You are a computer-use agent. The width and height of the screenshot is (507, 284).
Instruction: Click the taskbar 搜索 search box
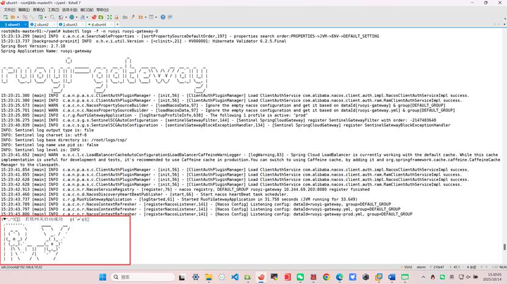(143, 277)
